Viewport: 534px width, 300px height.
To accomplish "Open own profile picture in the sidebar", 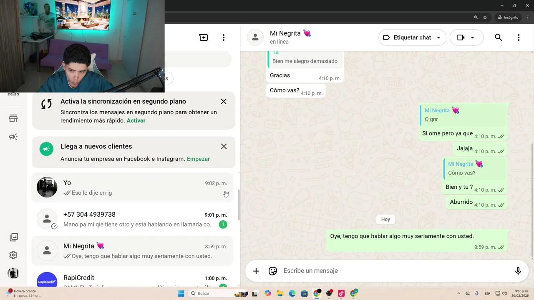I will coord(13,273).
